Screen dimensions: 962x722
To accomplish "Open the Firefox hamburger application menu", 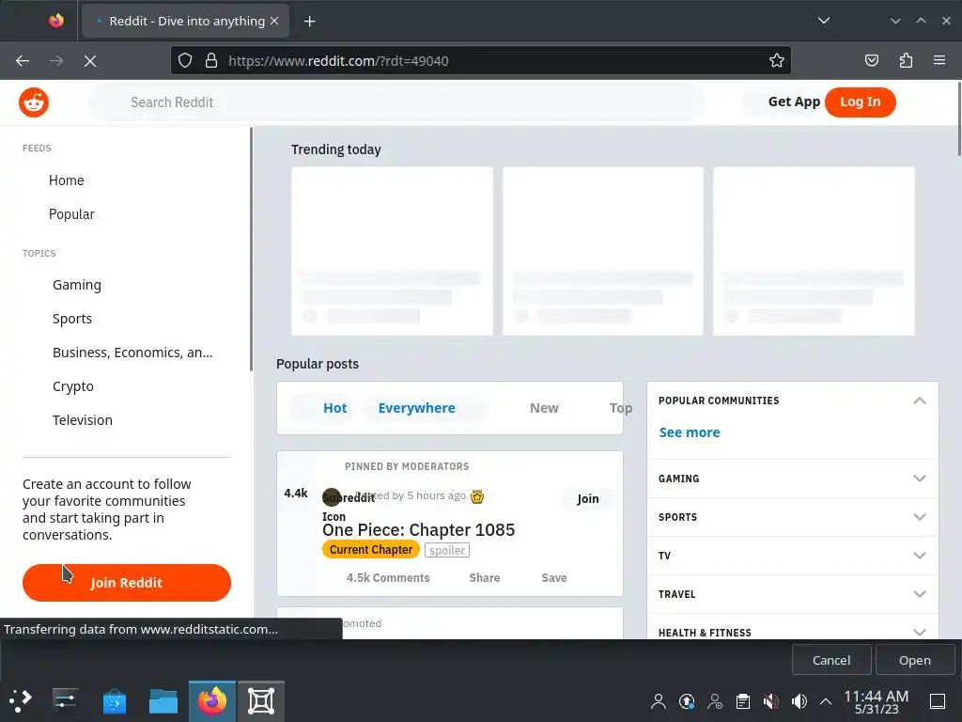I will (939, 60).
